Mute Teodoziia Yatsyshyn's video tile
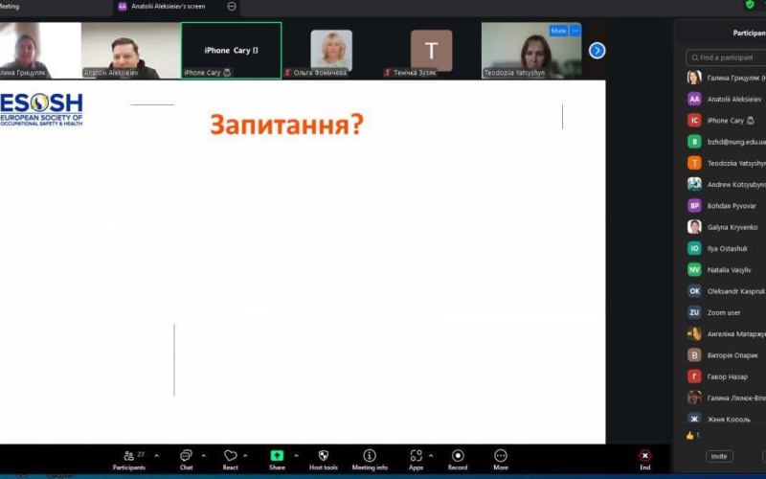This screenshot has width=766, height=479. [x=557, y=31]
